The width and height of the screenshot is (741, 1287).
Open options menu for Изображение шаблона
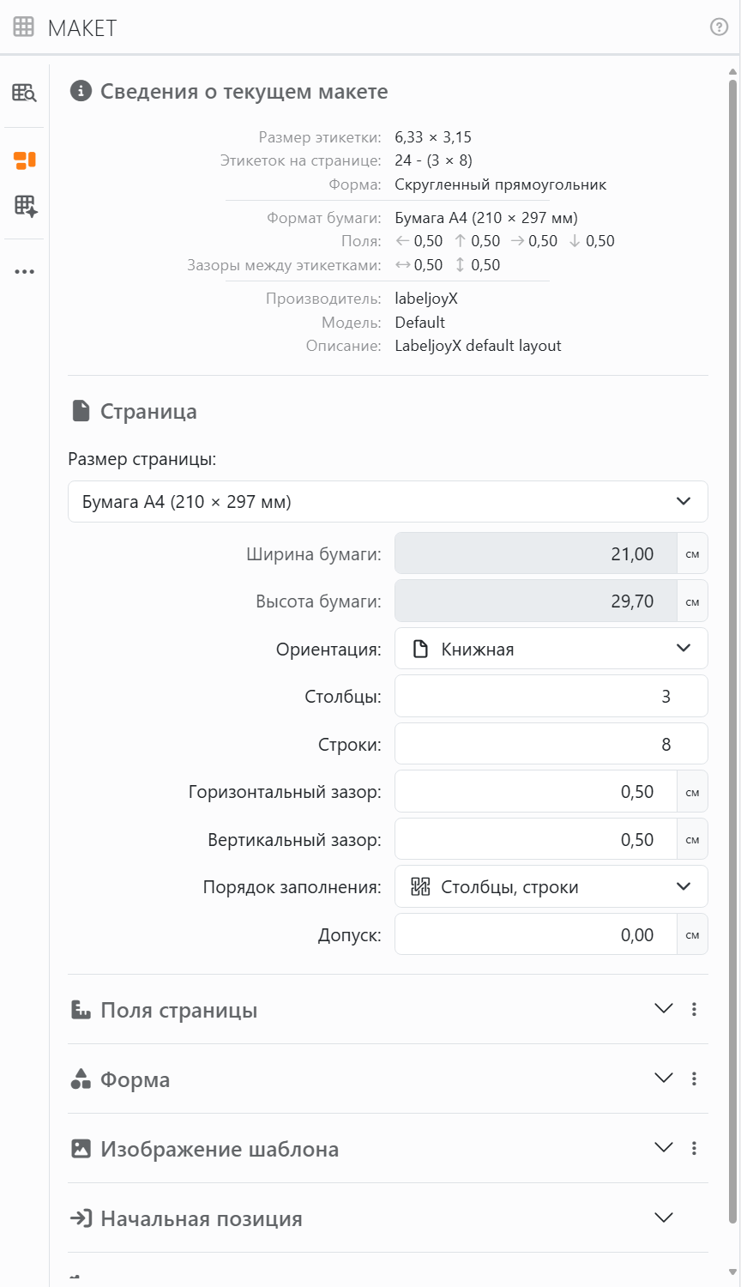[694, 1148]
